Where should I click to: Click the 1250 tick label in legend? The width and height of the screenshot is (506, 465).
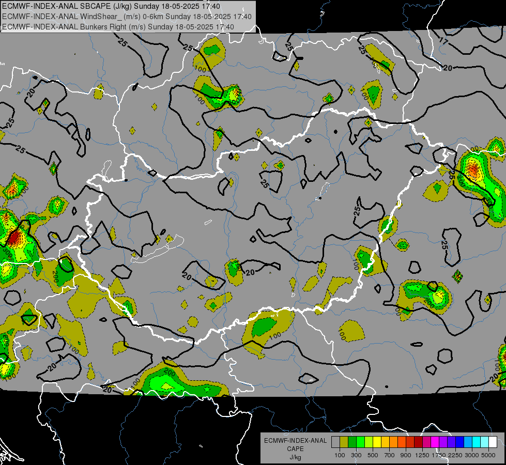(x=422, y=455)
